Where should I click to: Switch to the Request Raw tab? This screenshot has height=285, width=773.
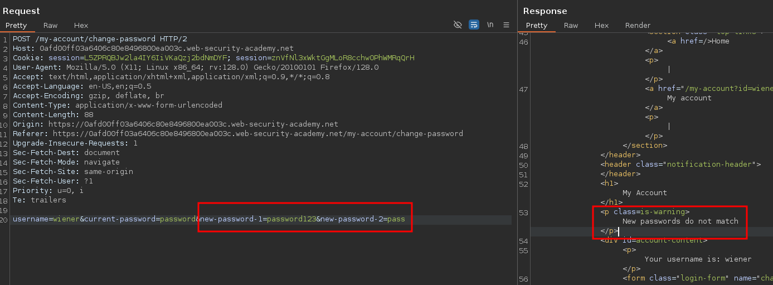tap(50, 25)
